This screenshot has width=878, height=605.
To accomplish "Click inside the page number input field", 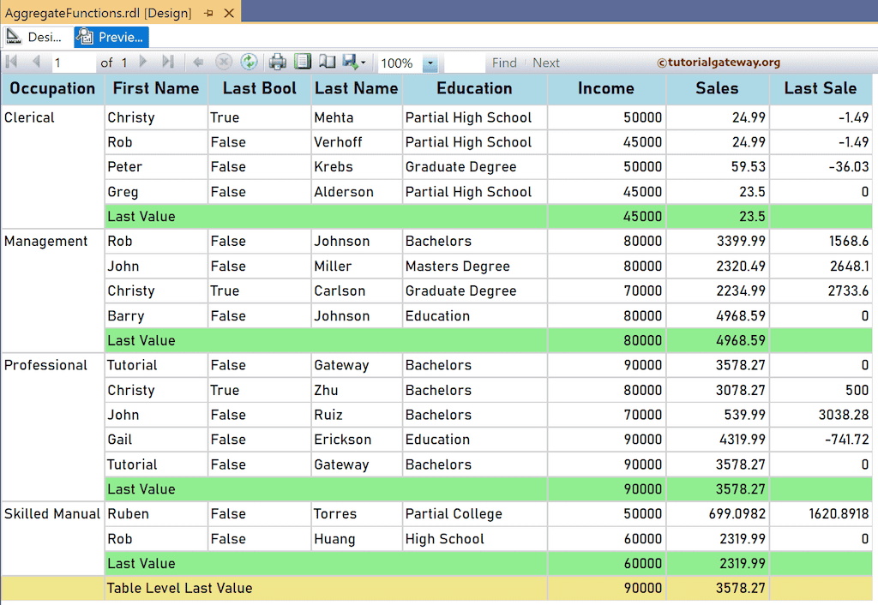I will point(73,62).
